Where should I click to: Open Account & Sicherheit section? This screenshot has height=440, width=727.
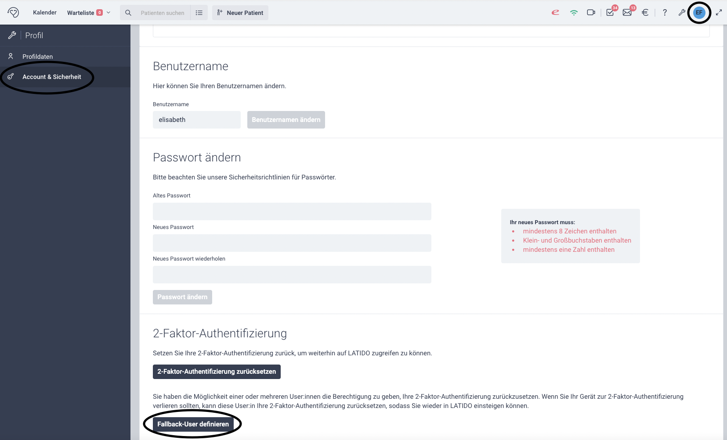[x=52, y=76]
